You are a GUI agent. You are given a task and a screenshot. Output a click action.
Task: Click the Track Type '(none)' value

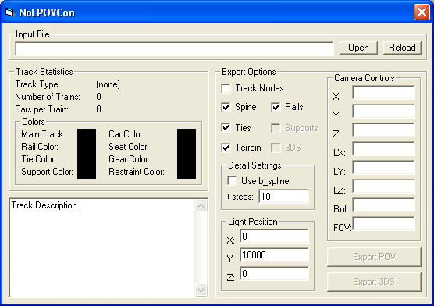108,84
